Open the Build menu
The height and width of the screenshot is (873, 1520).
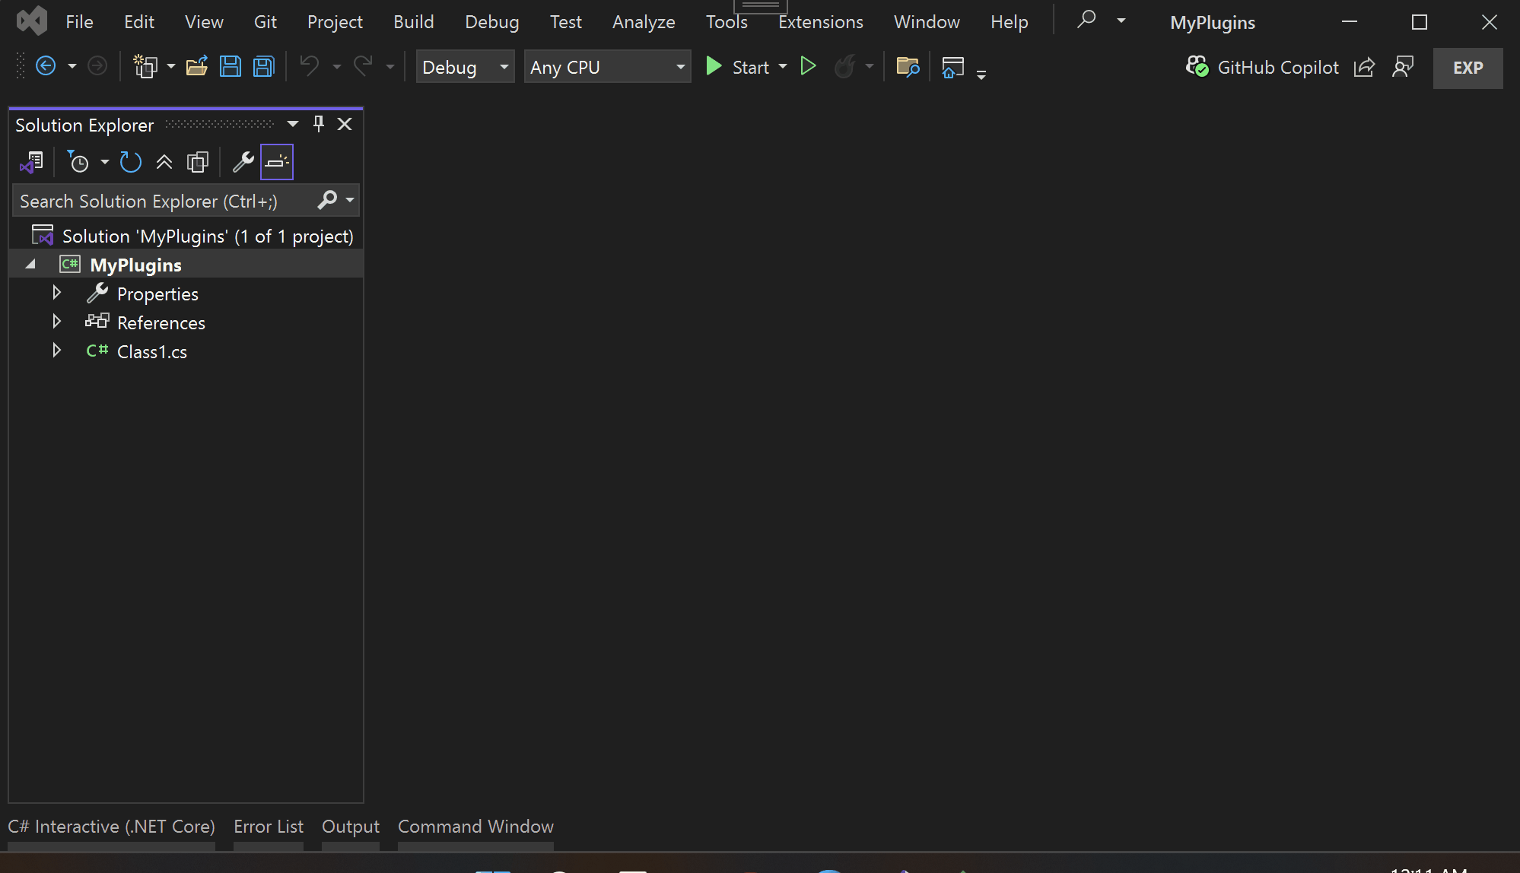pyautogui.click(x=413, y=21)
